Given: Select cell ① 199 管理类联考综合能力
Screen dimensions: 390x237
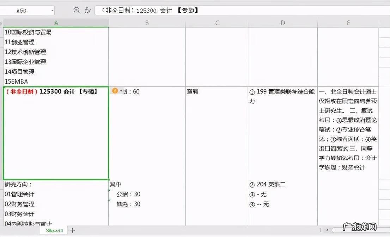Looking at the screenshot, I should click(x=283, y=133).
